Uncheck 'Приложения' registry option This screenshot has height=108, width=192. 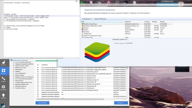point(14,69)
